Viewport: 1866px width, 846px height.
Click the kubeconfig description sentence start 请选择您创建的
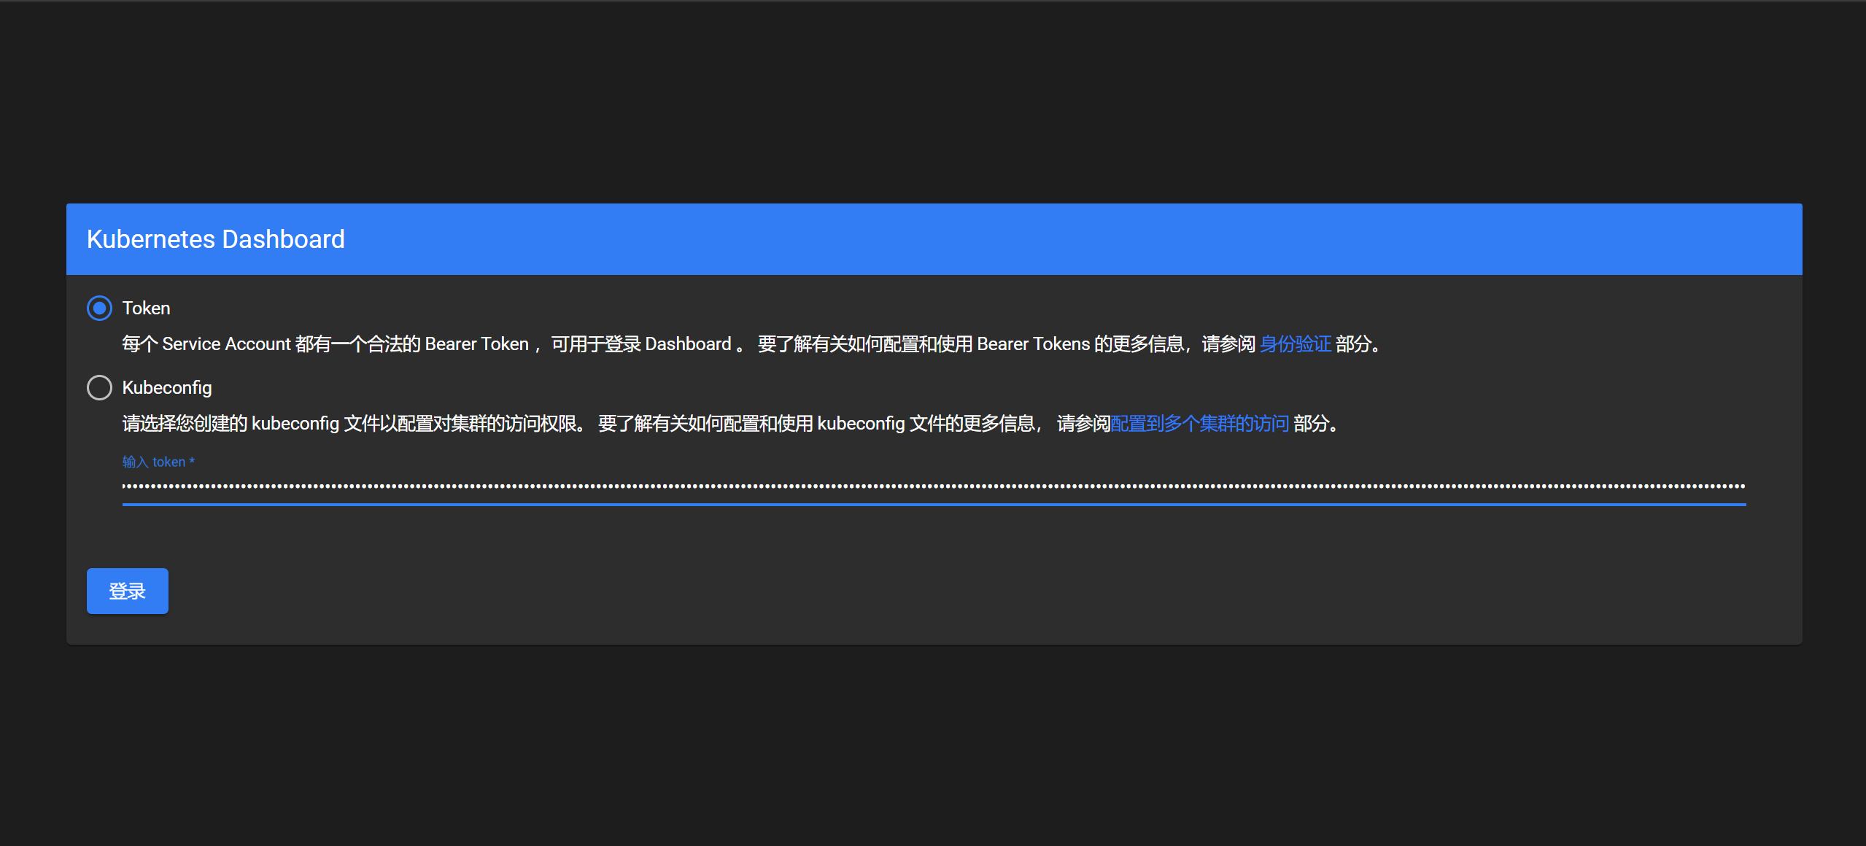(184, 423)
